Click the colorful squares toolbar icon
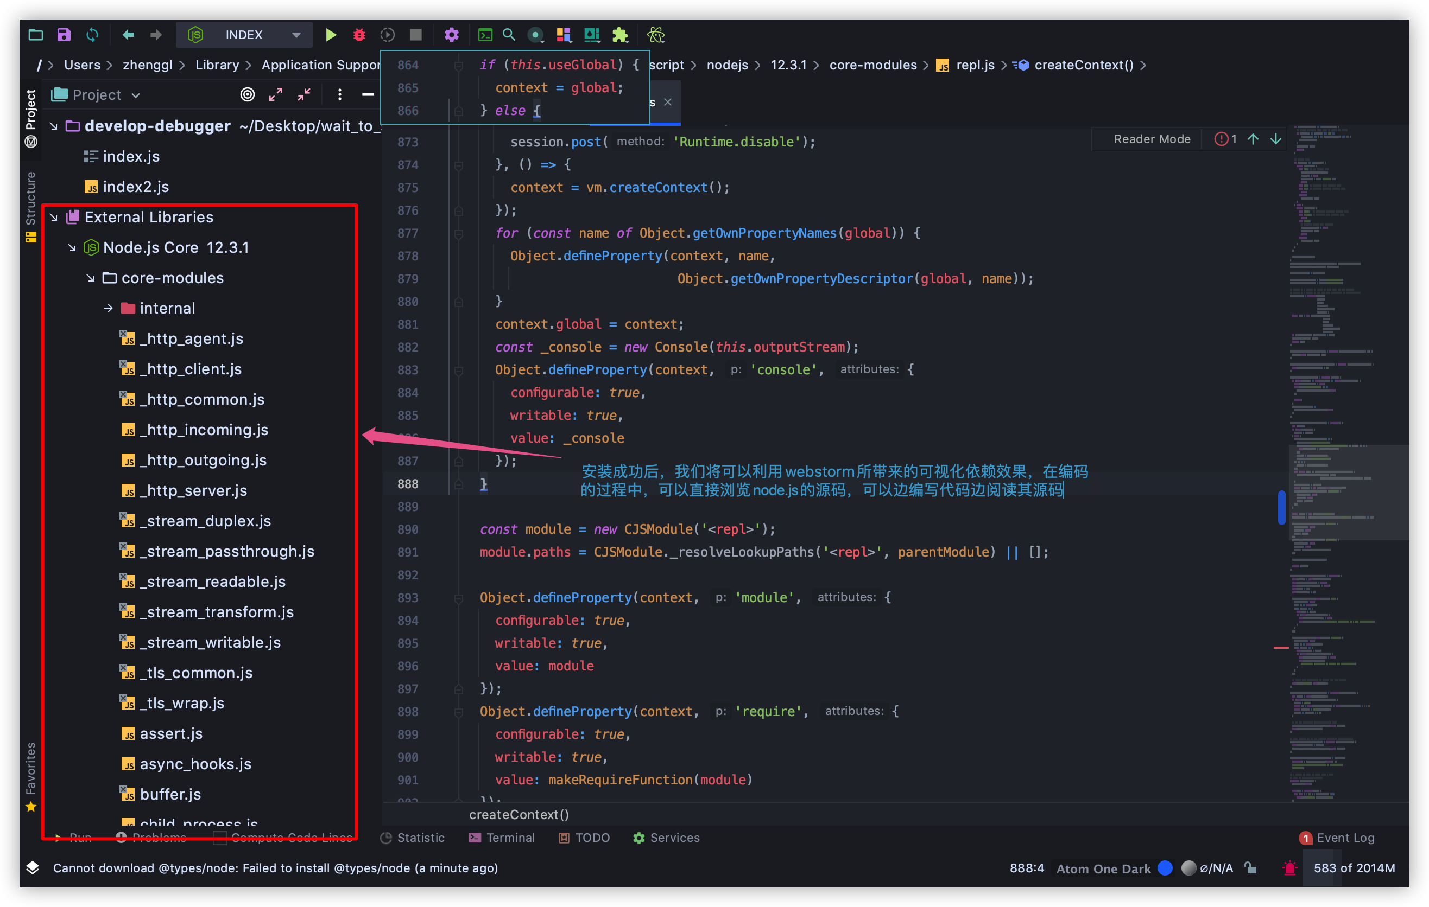Viewport: 1429px width, 907px height. pyautogui.click(x=563, y=35)
